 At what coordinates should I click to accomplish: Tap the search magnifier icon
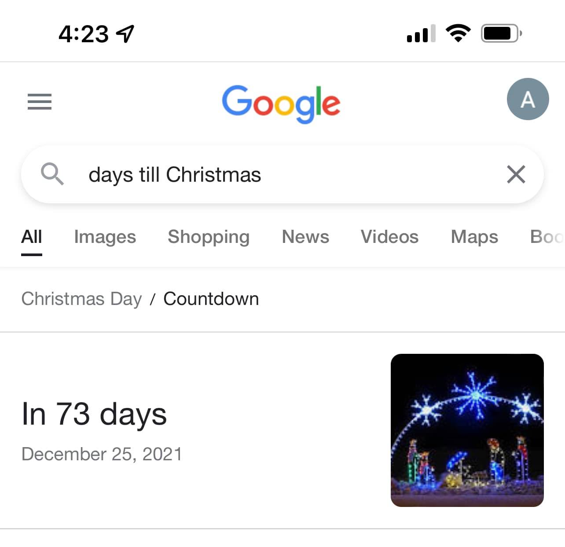[52, 174]
